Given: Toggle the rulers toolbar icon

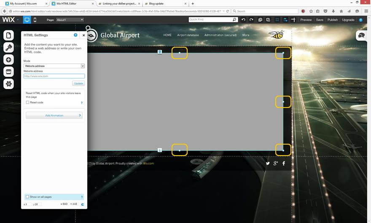Looking at the screenshot, I should coord(293,20).
